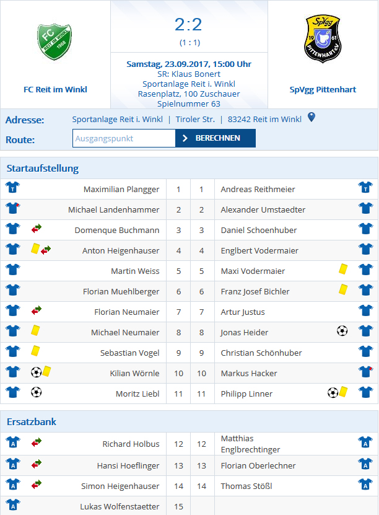379x515 pixels.
Task: Click the goalkeeper jersey icon beside Maximilian Plangger
Action: 13,187
